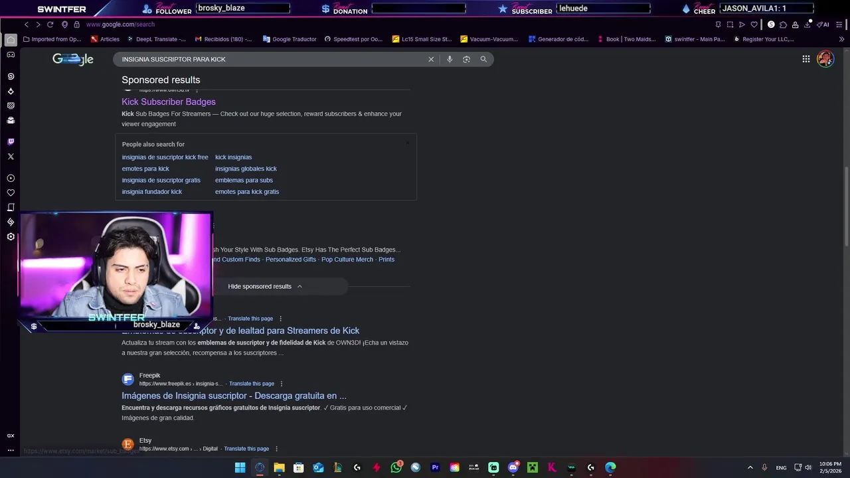
Task: Open Pop Culture Merch Etsy link
Action: click(347, 260)
